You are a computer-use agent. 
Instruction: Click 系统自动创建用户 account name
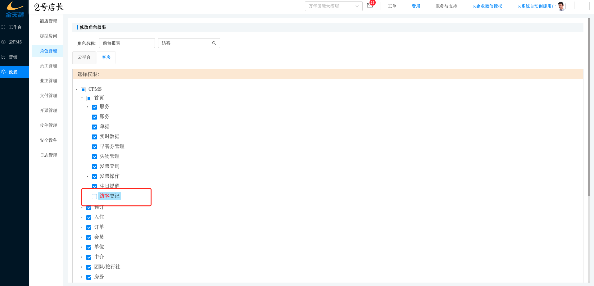(537, 6)
